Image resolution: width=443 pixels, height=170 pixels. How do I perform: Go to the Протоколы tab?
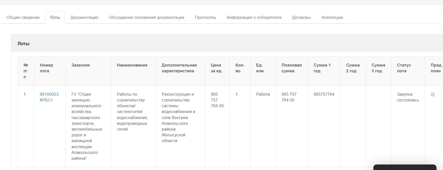click(205, 17)
